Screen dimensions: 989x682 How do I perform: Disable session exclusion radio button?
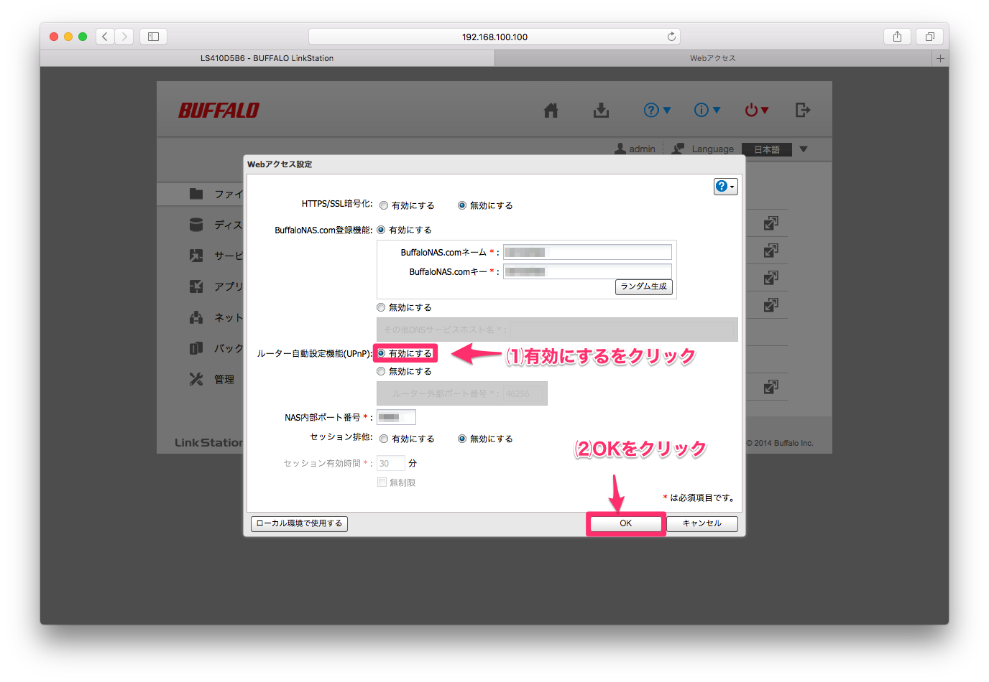pyautogui.click(x=462, y=439)
